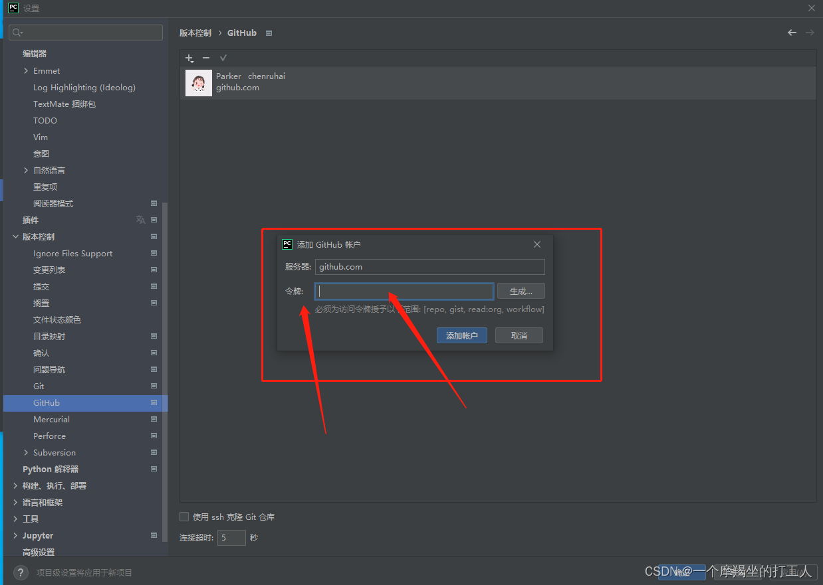
Task: Select the 重复项 settings page
Action: 45,187
